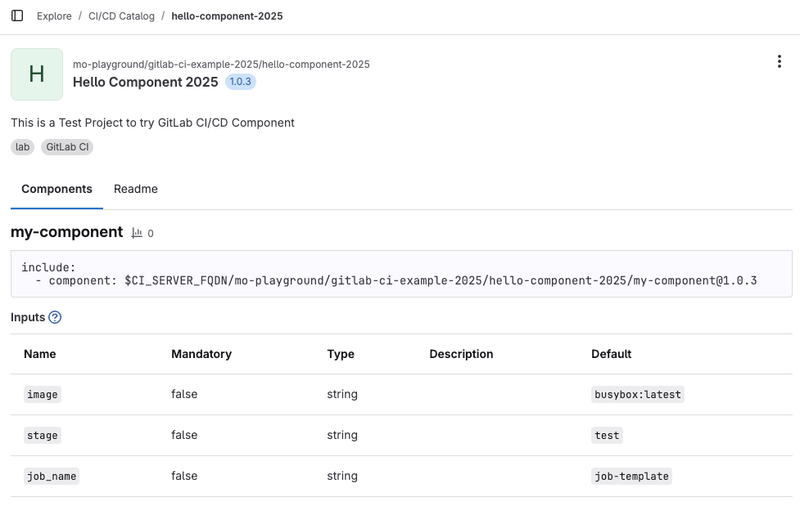Click the GitLab CI topic tag
The height and width of the screenshot is (506, 800).
pyautogui.click(x=67, y=147)
